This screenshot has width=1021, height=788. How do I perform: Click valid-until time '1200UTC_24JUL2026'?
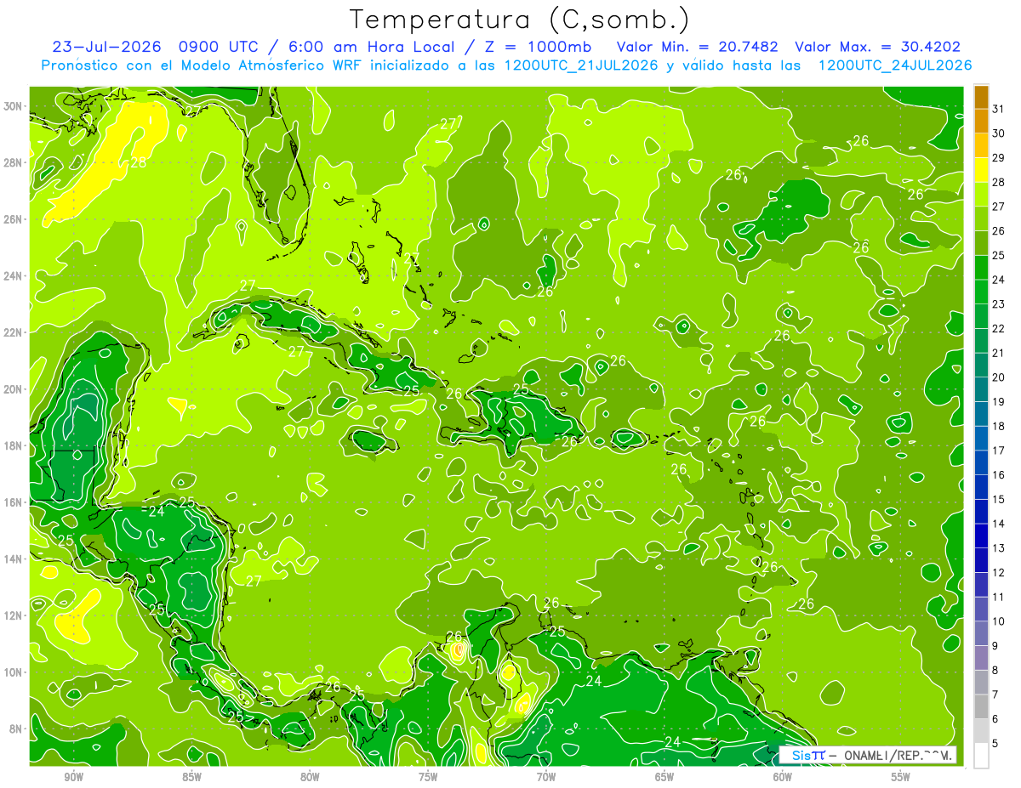(894, 65)
